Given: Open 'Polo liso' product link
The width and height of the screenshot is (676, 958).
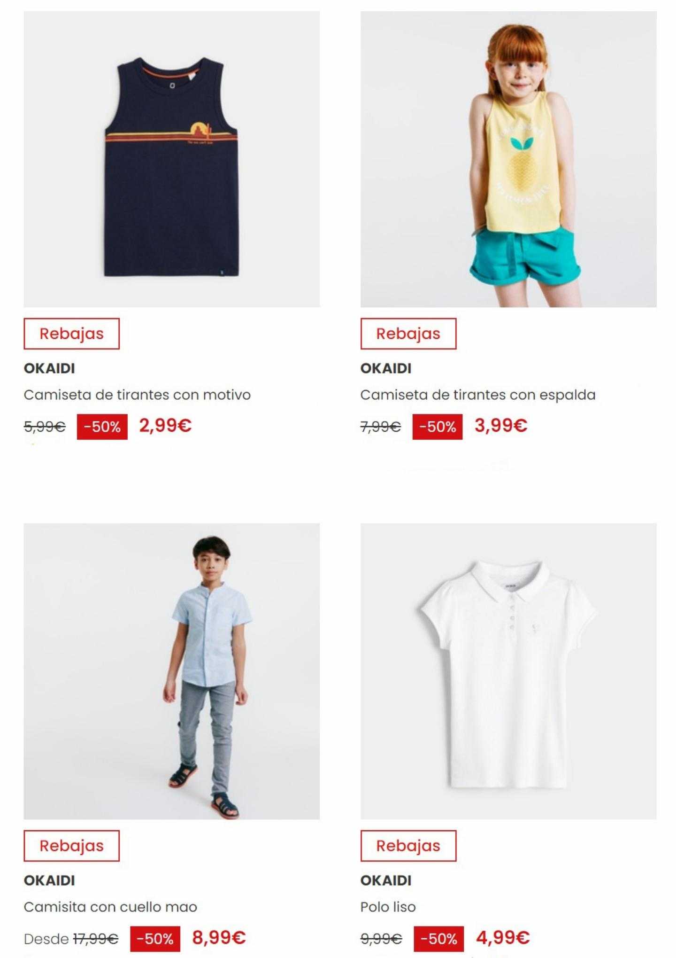Looking at the screenshot, I should [388, 907].
